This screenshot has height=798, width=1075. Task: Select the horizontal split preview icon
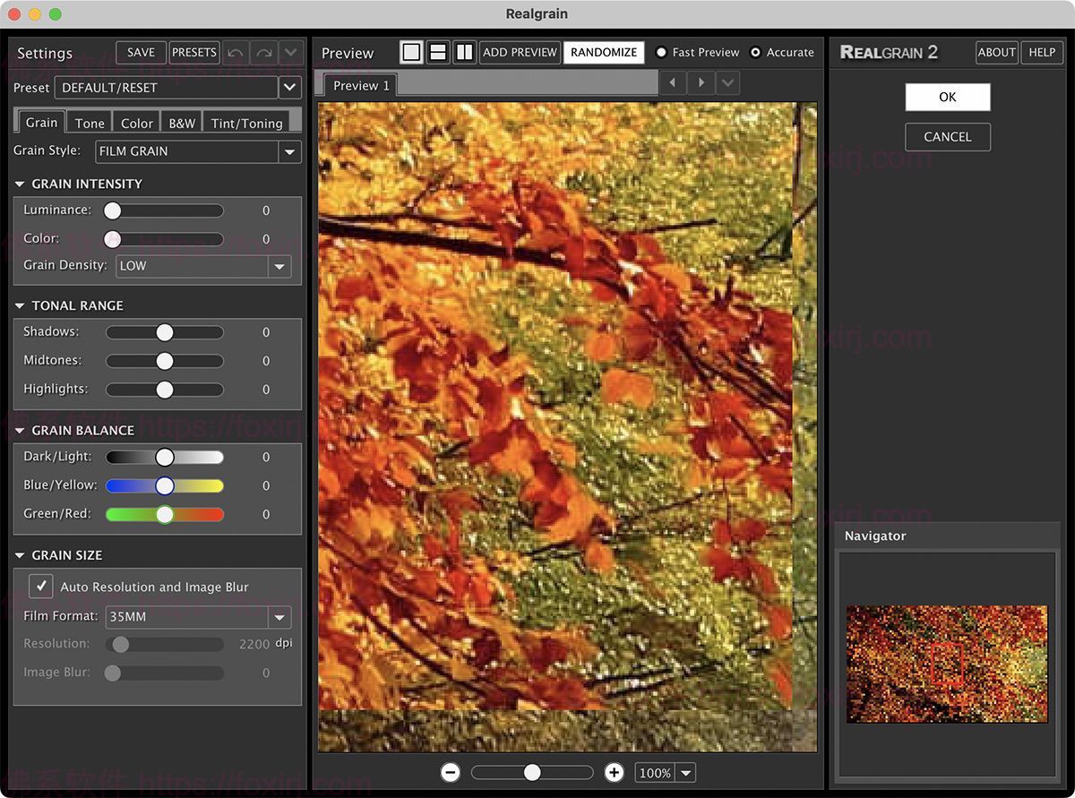point(438,53)
